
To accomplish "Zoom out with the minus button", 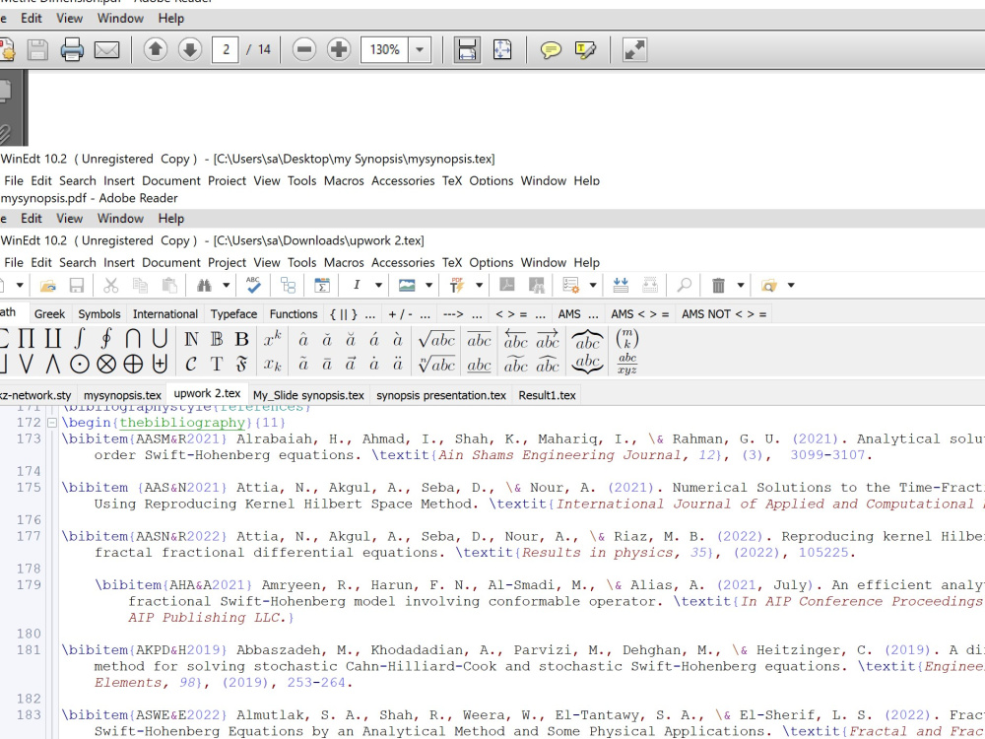I will [304, 49].
